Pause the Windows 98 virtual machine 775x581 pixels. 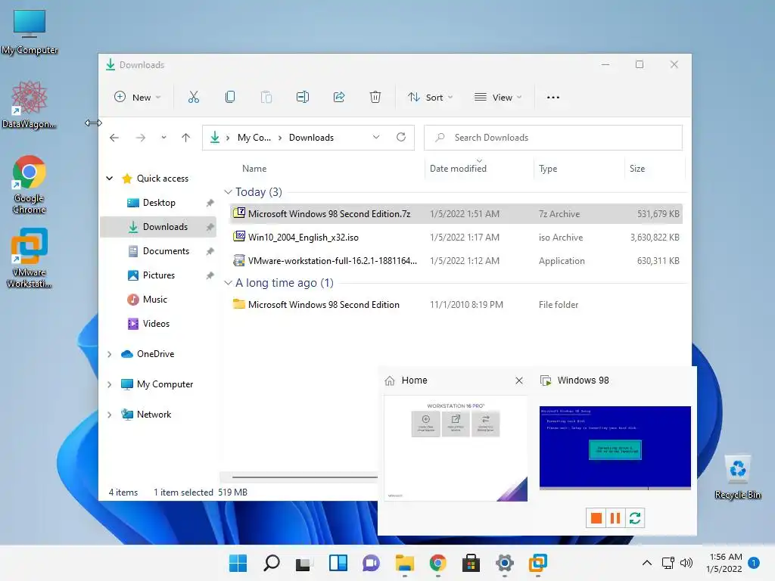click(615, 517)
